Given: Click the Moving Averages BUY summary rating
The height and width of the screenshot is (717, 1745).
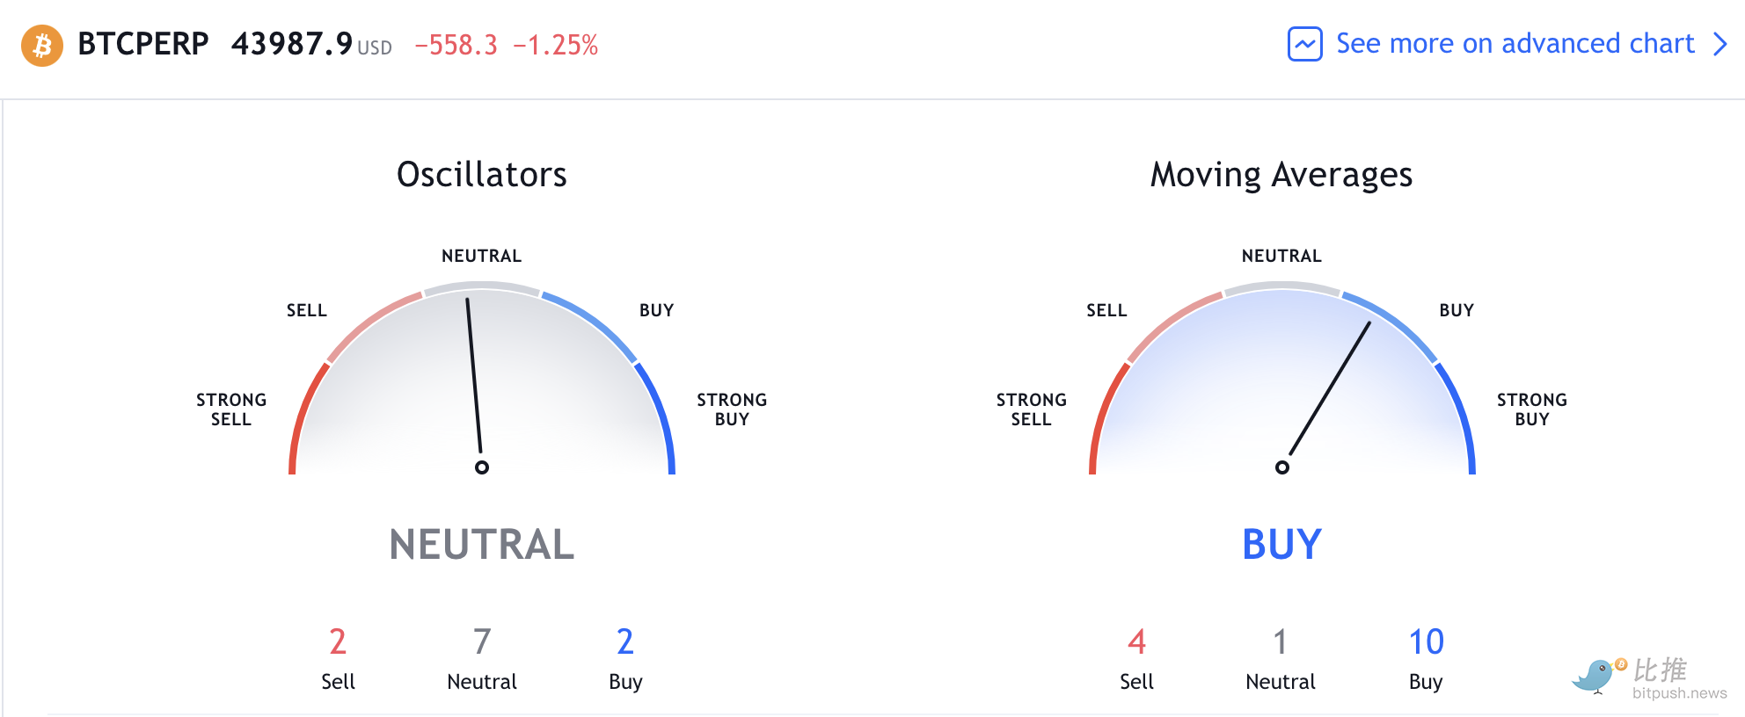Looking at the screenshot, I should pyautogui.click(x=1282, y=544).
